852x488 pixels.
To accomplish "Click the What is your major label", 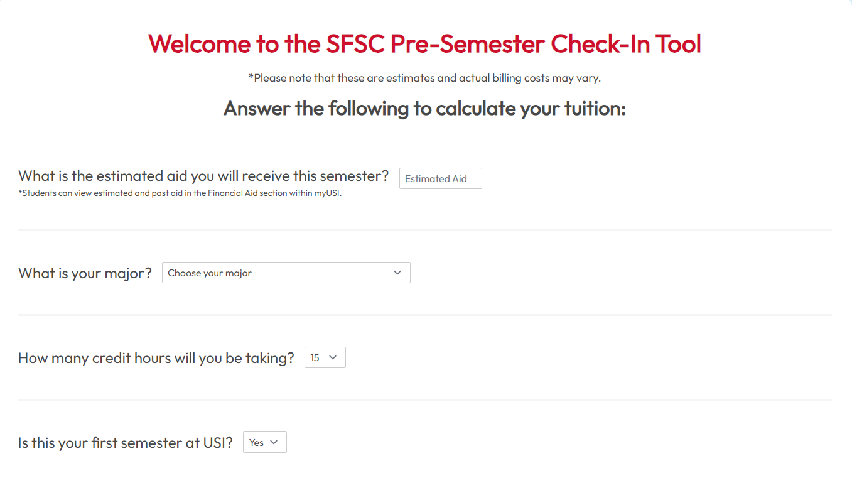I will tap(85, 273).
